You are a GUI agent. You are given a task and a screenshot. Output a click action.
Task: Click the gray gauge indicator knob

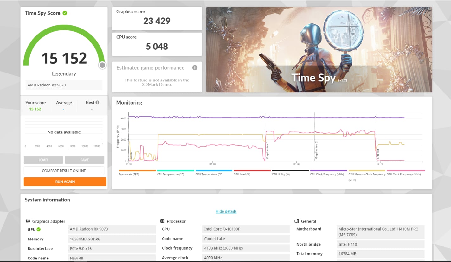[x=102, y=65]
